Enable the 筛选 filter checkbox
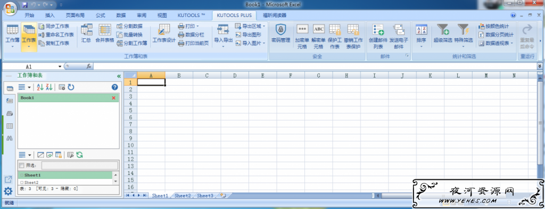 (x=21, y=165)
